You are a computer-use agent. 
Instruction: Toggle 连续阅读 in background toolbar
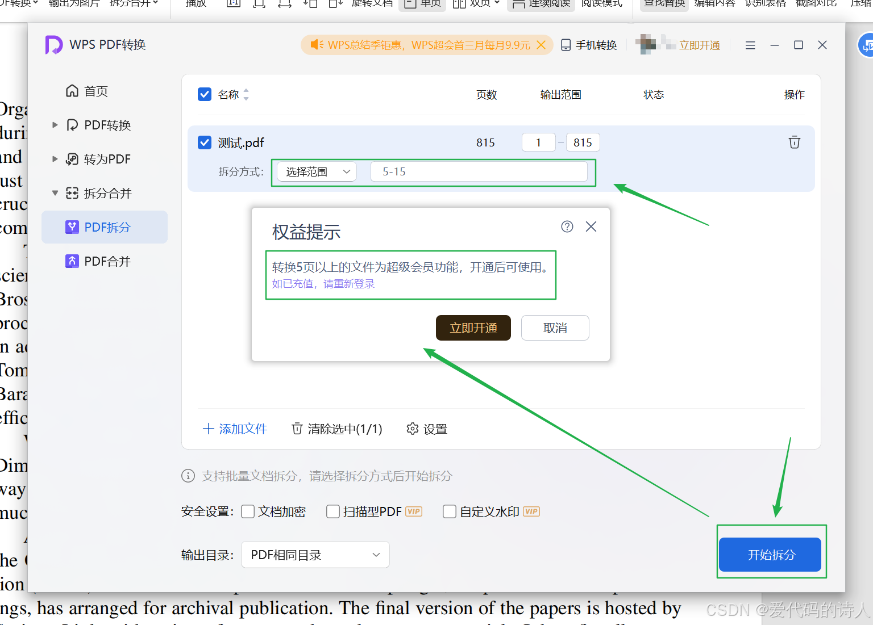pyautogui.click(x=541, y=4)
